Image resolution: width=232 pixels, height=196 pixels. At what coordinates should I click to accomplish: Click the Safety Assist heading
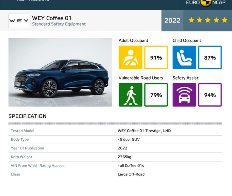185,78
